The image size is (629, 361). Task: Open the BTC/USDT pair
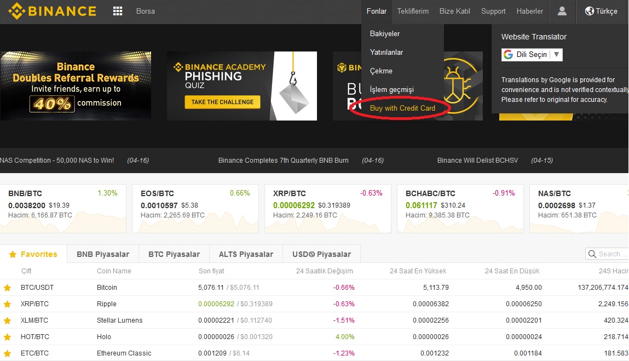coord(37,288)
